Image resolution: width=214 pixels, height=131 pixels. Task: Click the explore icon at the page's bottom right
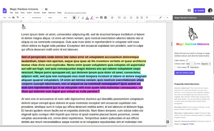point(167,122)
